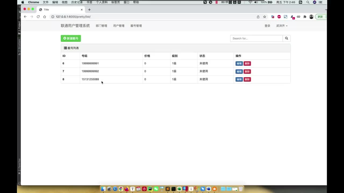Click the 登录 link in navbar
Image resolution: width=344 pixels, height=193 pixels.
(x=267, y=26)
